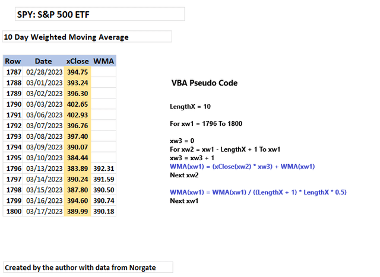Select the Created by the author credit cell
This screenshot has width=380, height=277.
[x=87, y=268]
